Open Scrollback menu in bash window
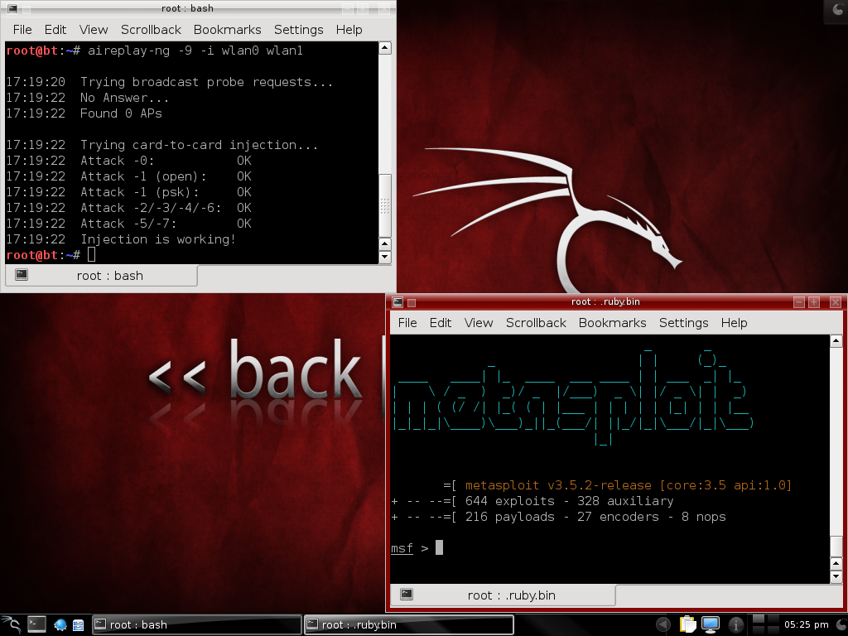The width and height of the screenshot is (848, 636). (x=151, y=30)
